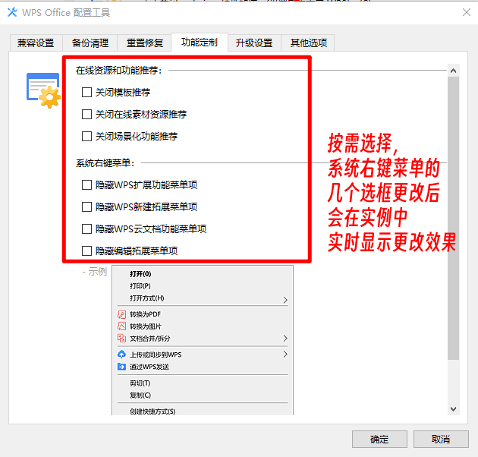
Task: Click the 转换为PDF icon in example menu
Action: 121,314
